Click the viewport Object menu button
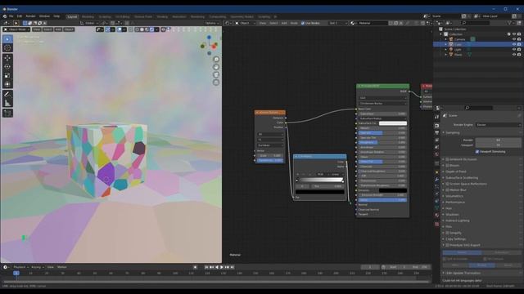 pyautogui.click(x=69, y=29)
